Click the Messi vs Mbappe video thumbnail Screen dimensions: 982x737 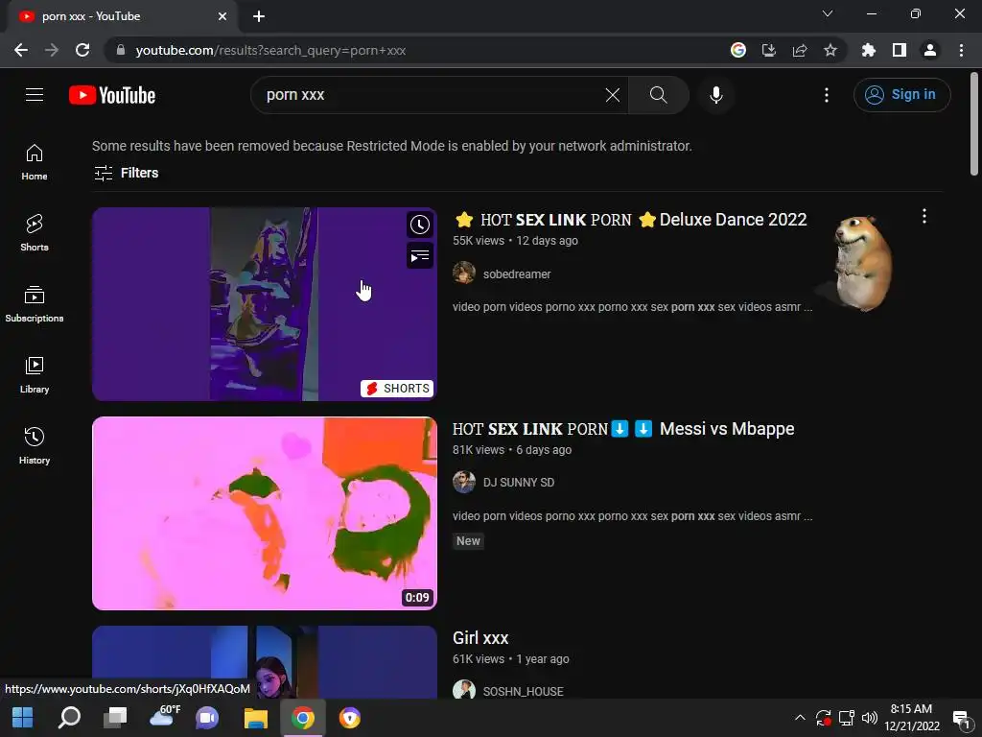coord(265,513)
